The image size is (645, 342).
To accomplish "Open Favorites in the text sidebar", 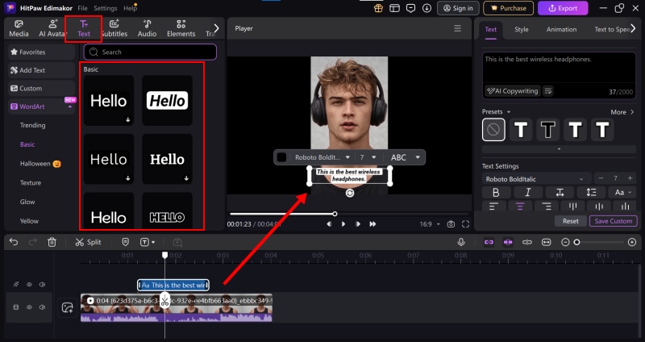I will pos(41,52).
